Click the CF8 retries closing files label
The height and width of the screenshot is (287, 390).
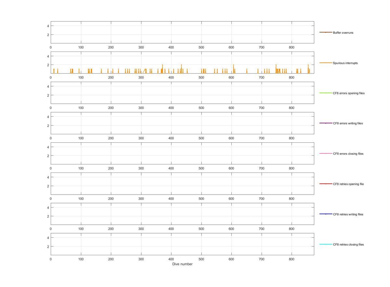[348, 245]
